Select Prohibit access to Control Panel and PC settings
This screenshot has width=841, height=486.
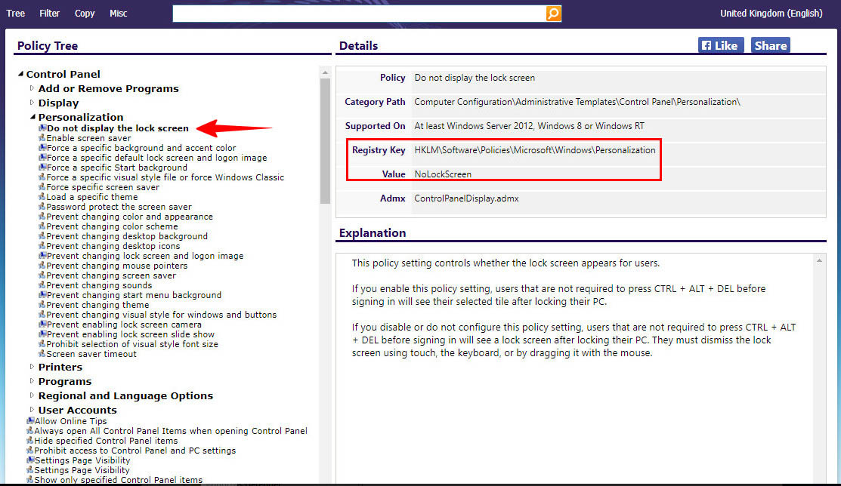pyautogui.click(x=134, y=451)
